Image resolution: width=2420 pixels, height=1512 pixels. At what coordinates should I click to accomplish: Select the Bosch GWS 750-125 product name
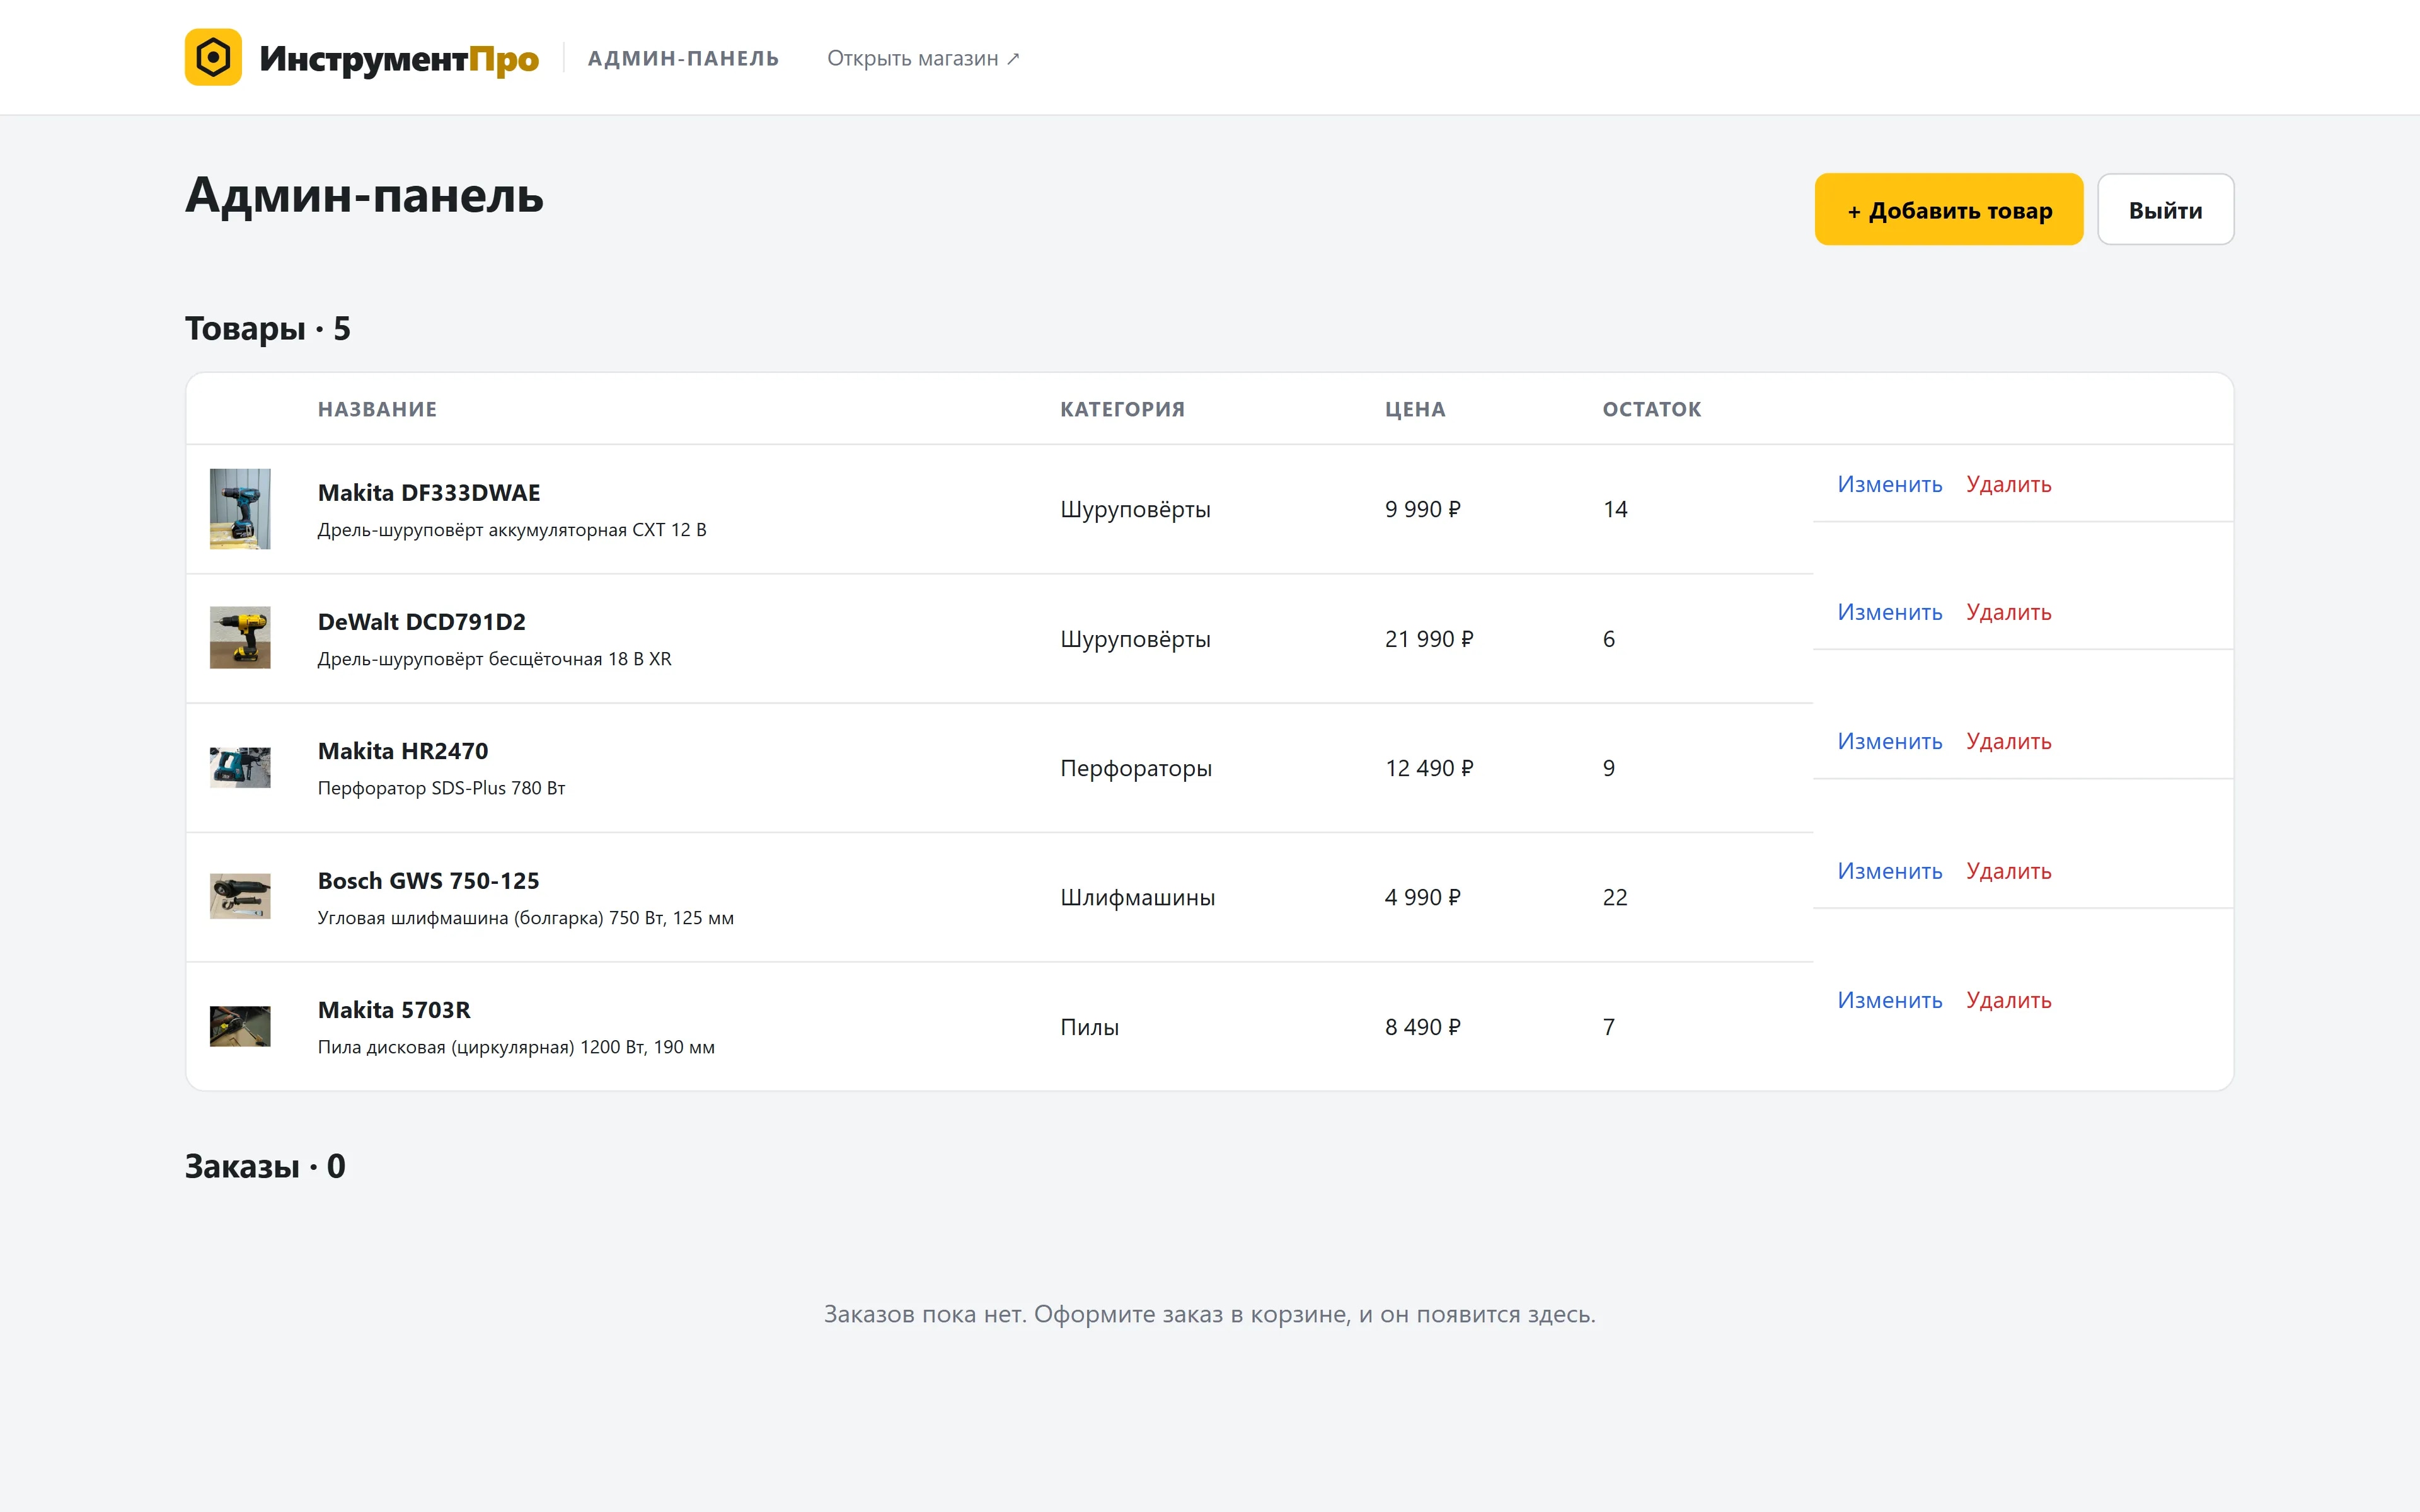428,881
